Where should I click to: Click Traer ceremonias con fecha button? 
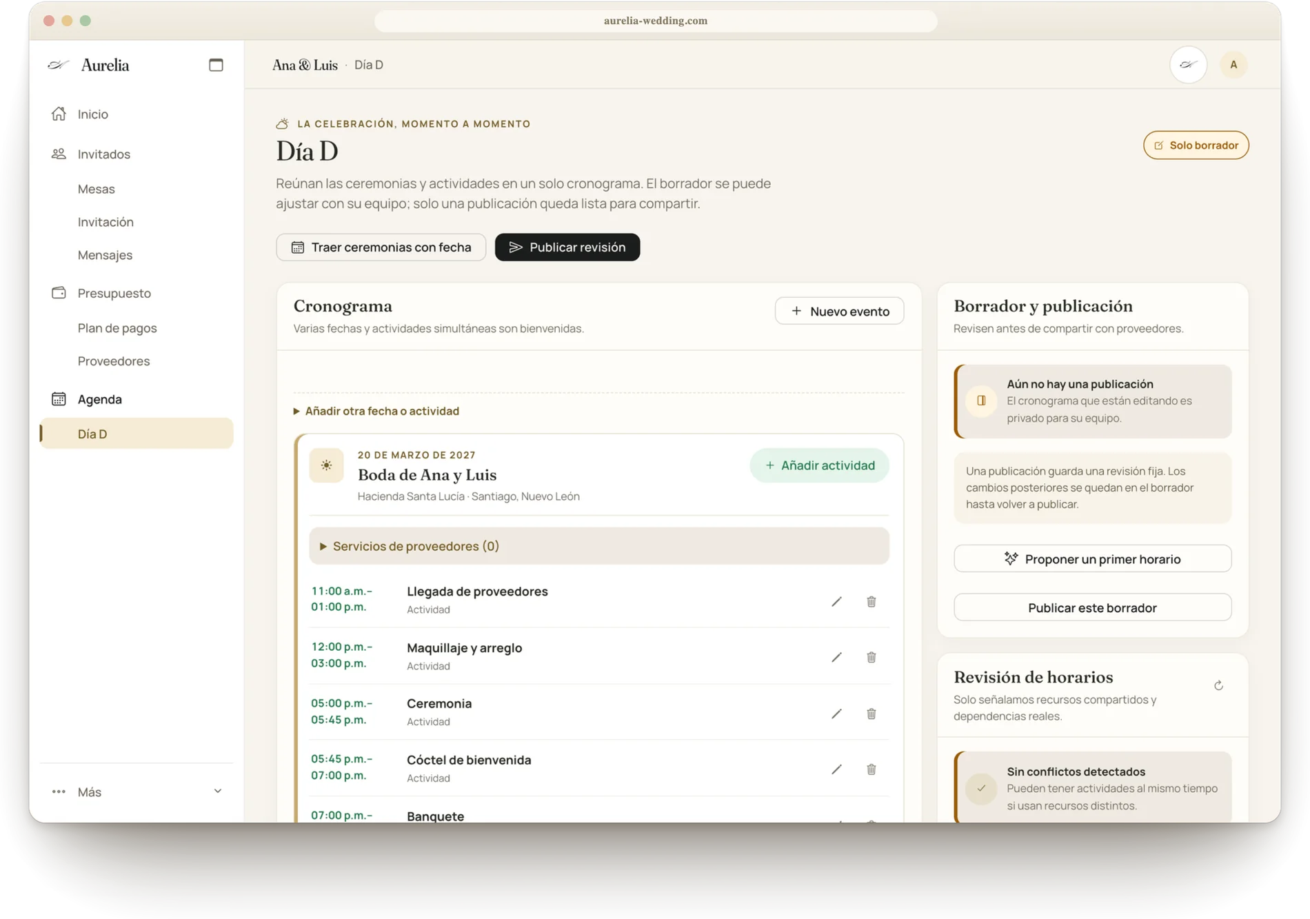tap(381, 248)
